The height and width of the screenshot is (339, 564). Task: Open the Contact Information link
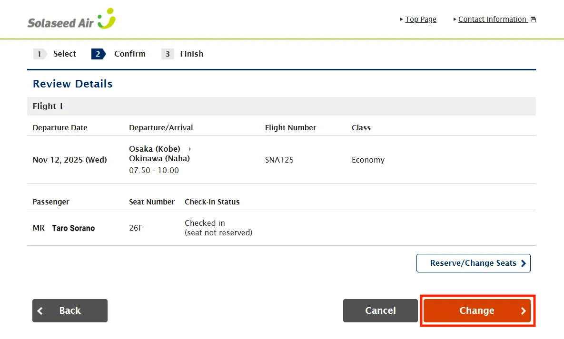click(492, 19)
